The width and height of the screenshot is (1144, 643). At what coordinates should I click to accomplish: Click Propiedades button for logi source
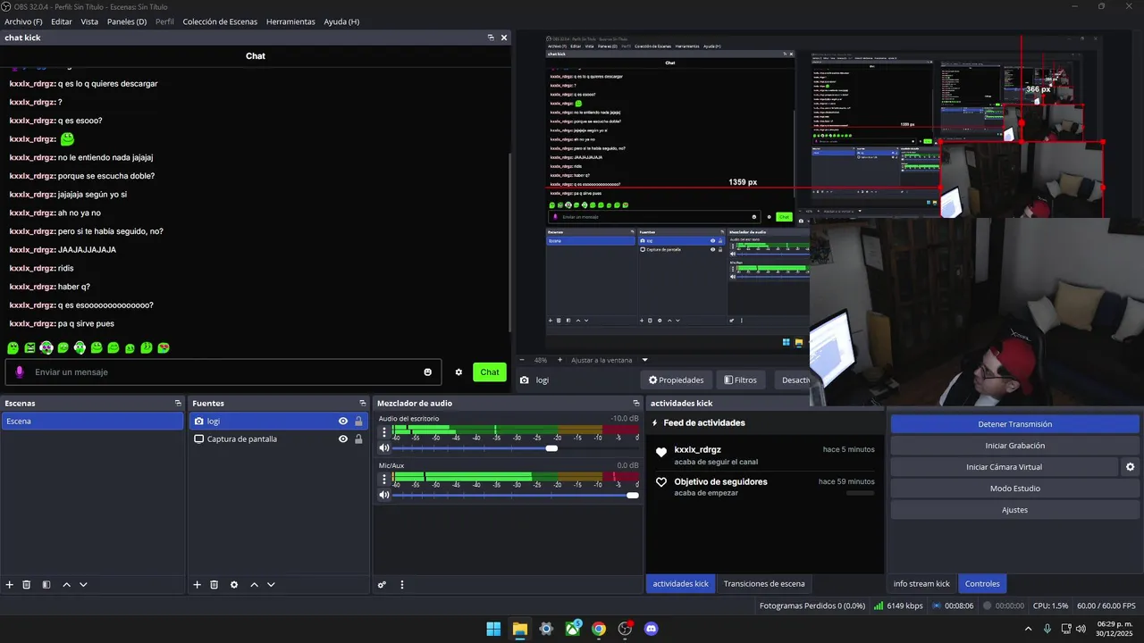[677, 380]
